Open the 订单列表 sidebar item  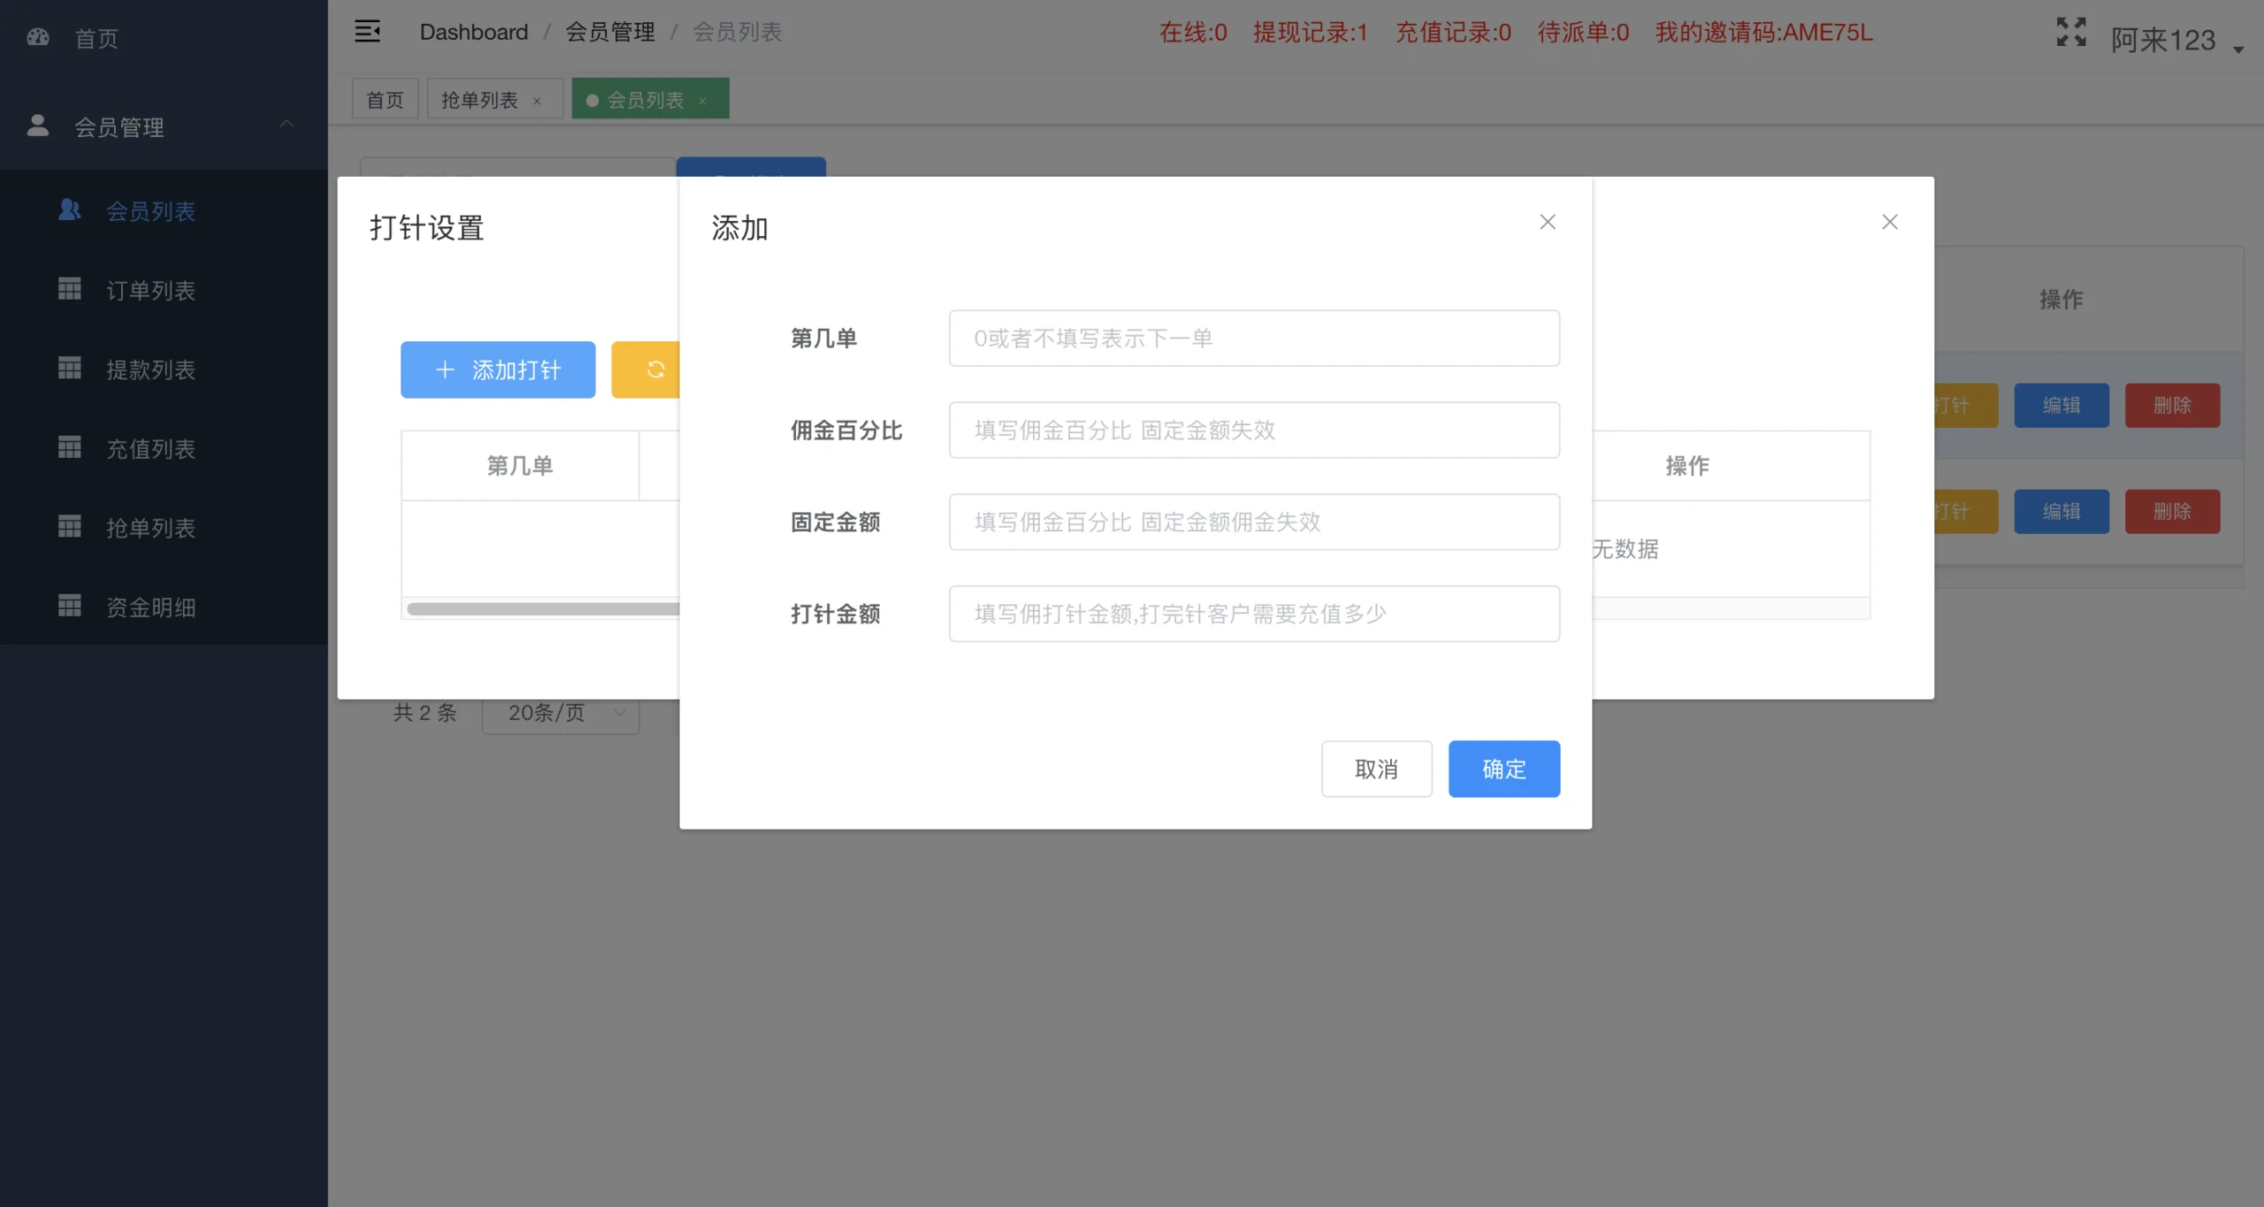pos(150,290)
